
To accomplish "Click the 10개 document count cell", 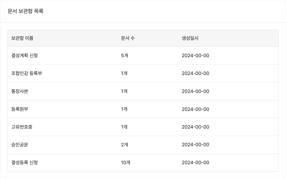I will click(x=126, y=163).
